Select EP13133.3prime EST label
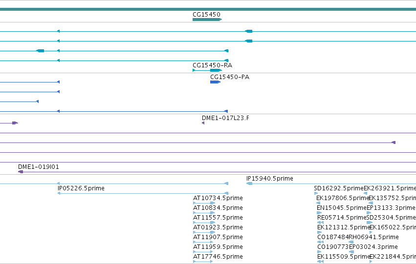 pyautogui.click(x=391, y=208)
